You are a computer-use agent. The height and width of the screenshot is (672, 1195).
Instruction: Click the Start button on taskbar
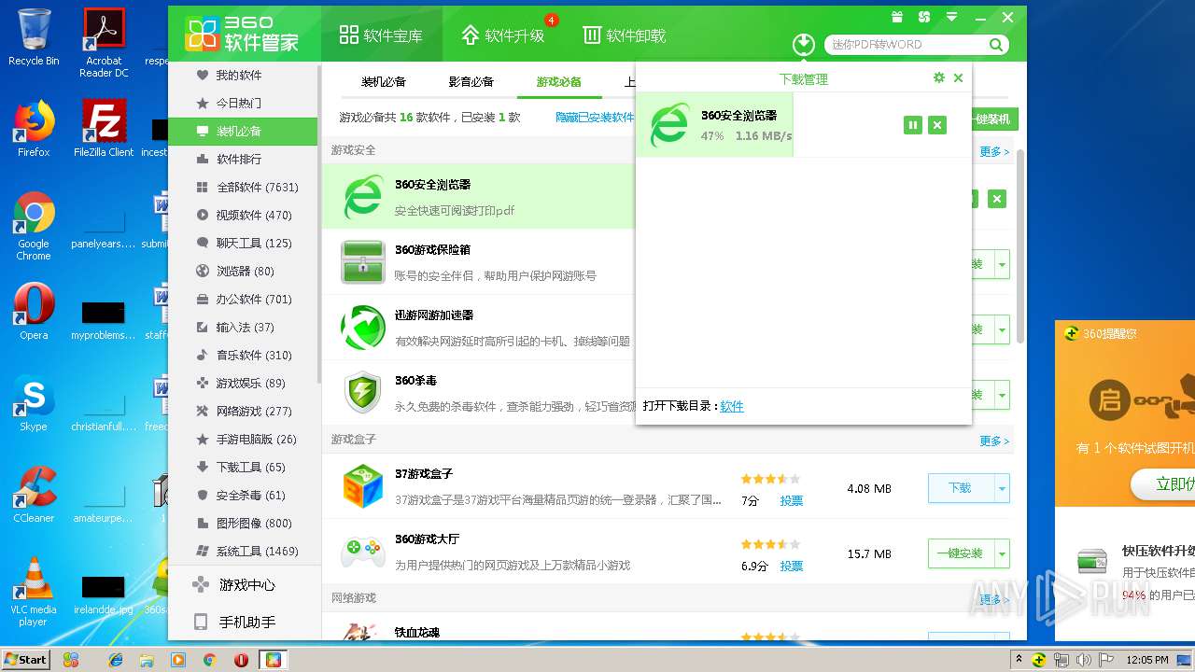click(x=25, y=659)
